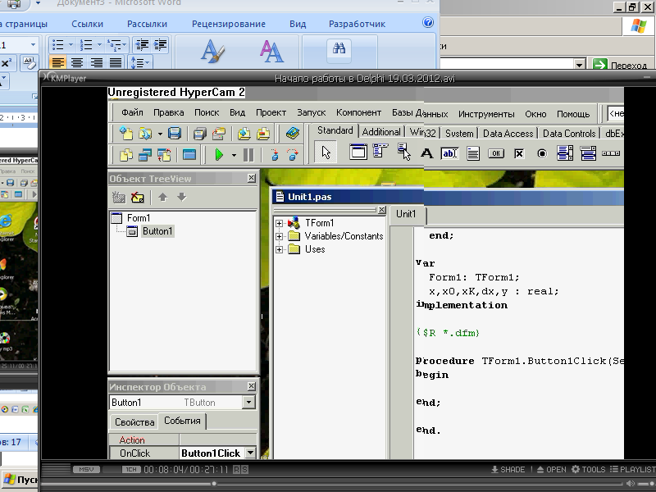Toggle left alignment in Word ribbon
The width and height of the screenshot is (656, 492).
57,63
